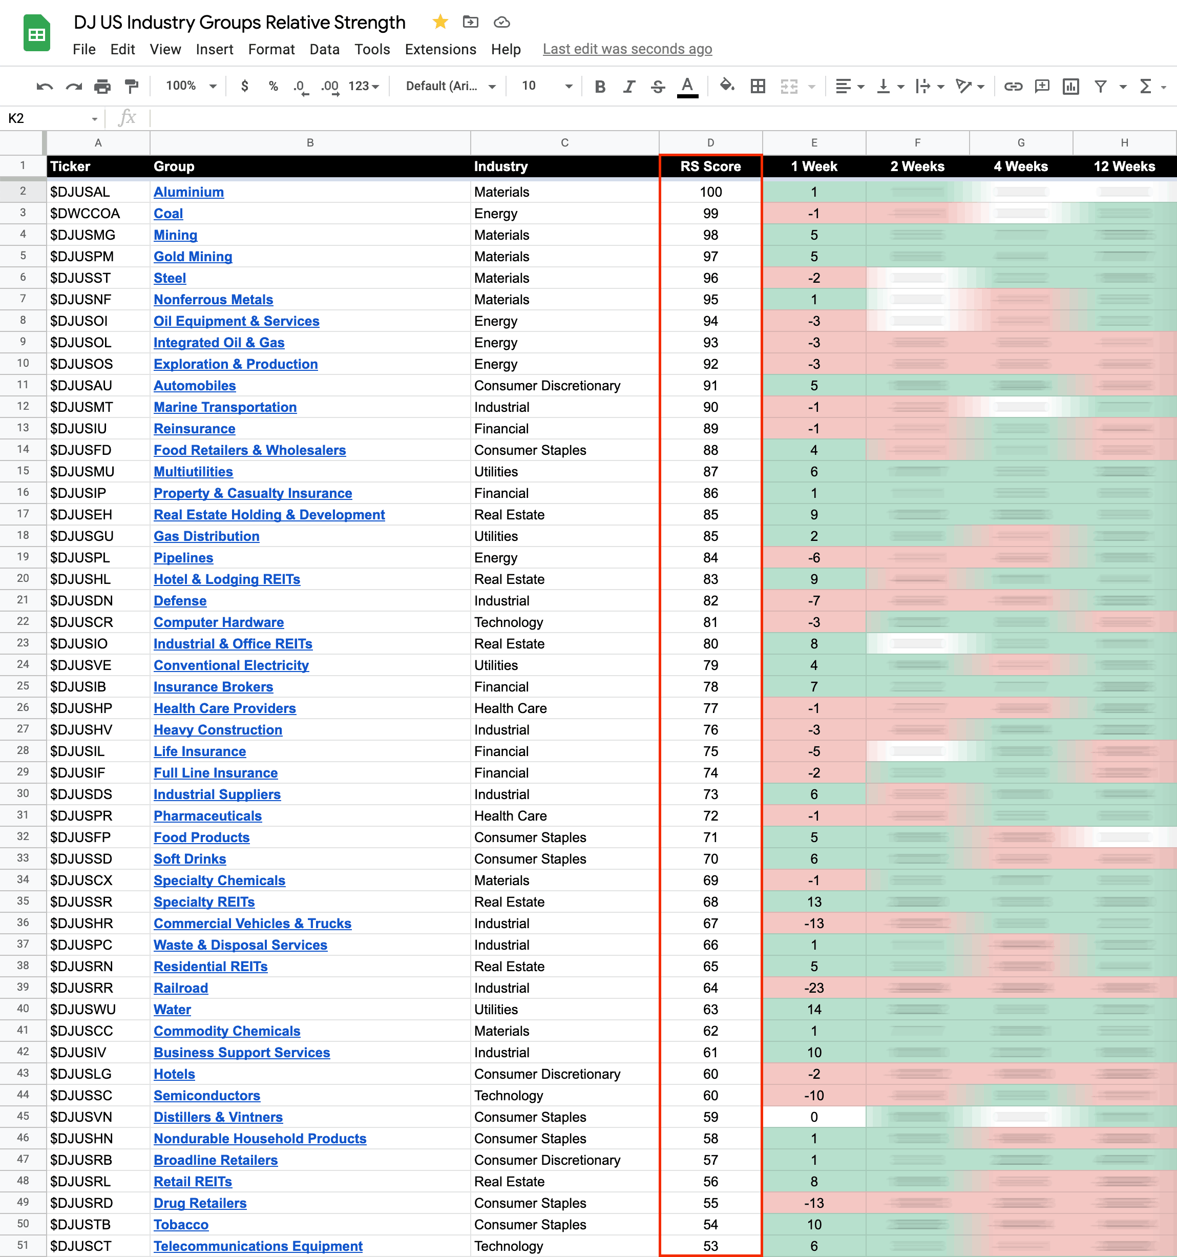Open the Semiconductors group link

click(x=207, y=1095)
